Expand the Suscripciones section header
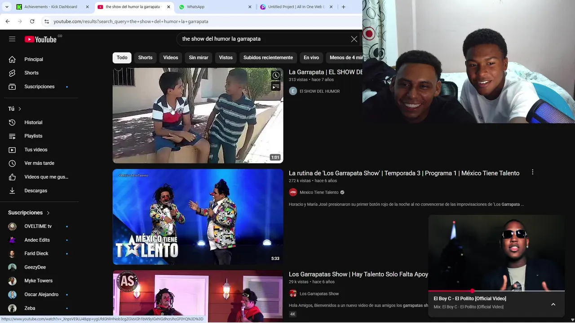Screen dimensions: 575x323 29,213
